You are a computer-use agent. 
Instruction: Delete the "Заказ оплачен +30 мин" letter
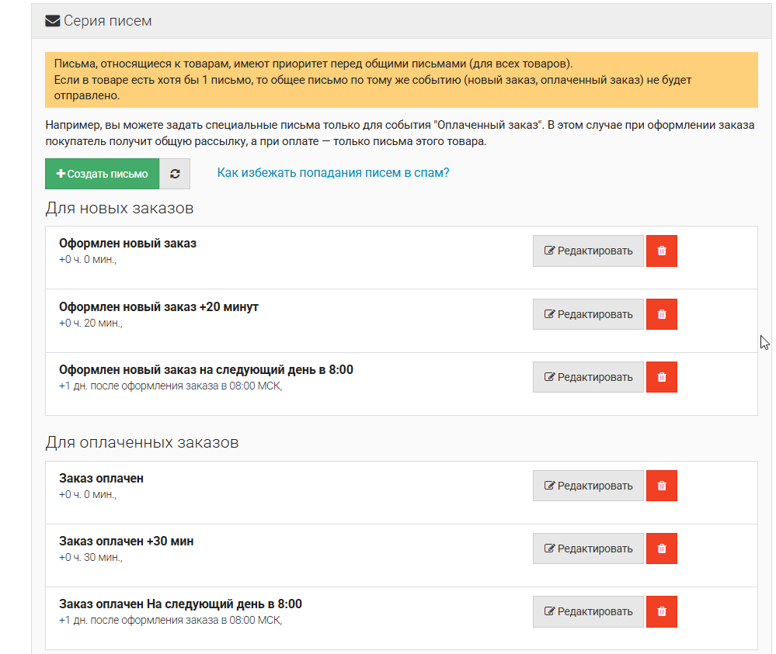pos(661,548)
